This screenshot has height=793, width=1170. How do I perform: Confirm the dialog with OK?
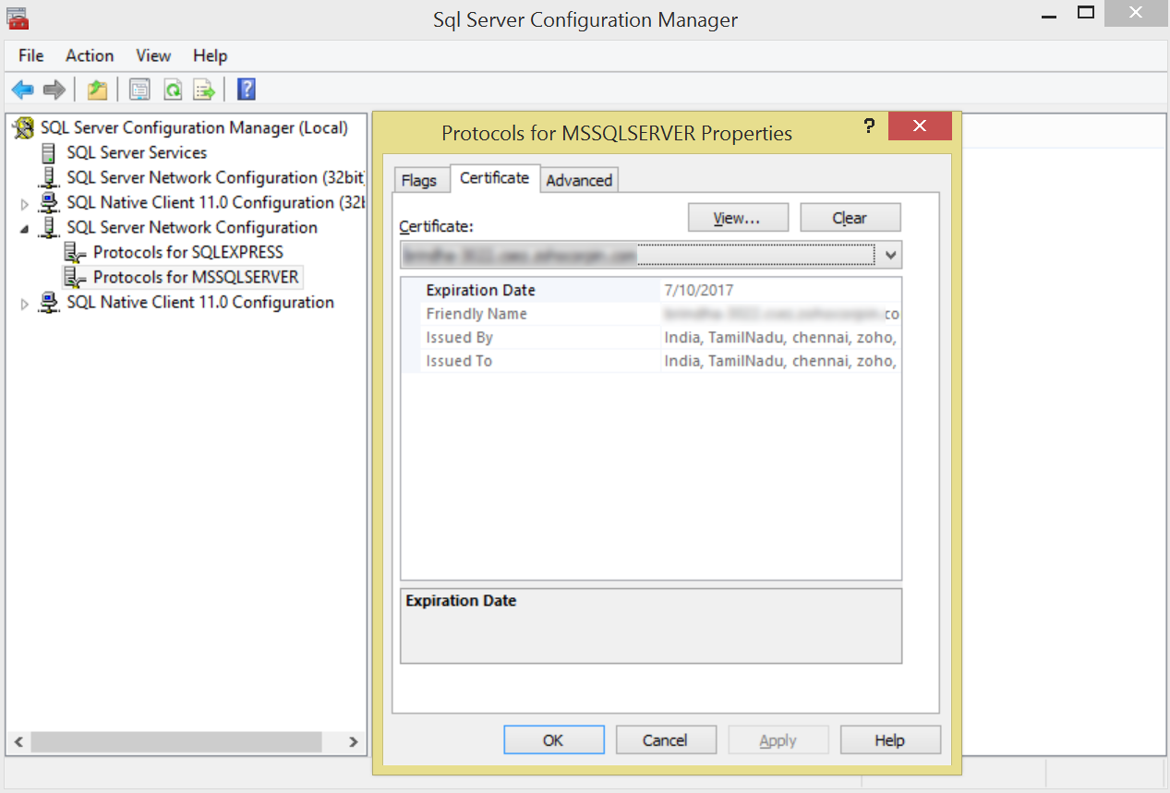(x=553, y=739)
